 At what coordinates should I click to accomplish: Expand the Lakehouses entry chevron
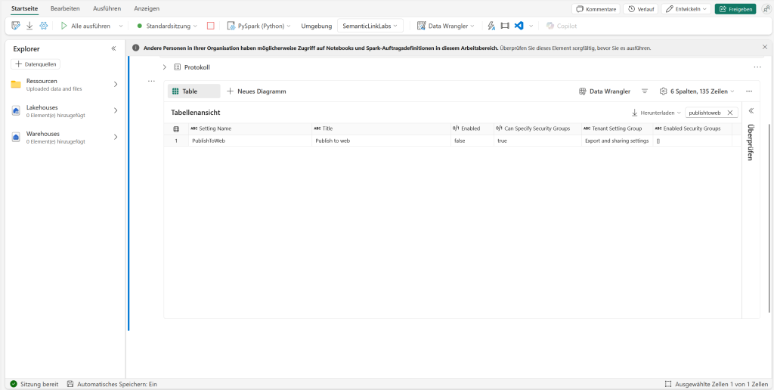116,110
